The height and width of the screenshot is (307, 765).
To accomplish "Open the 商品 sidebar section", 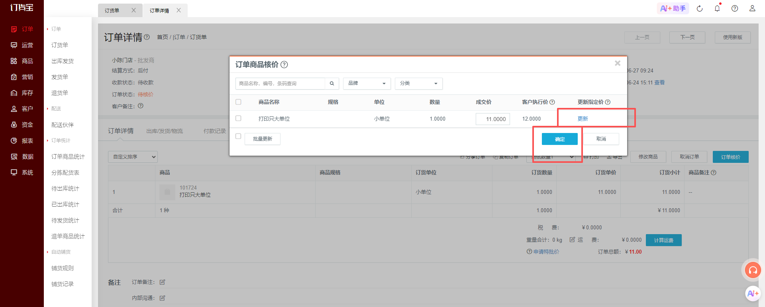I will click(x=22, y=61).
